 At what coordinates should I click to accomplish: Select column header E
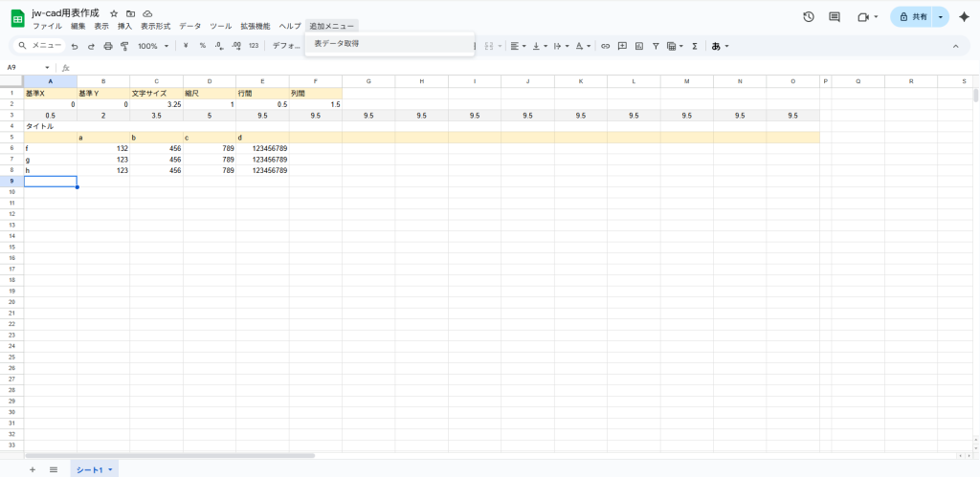pos(262,81)
